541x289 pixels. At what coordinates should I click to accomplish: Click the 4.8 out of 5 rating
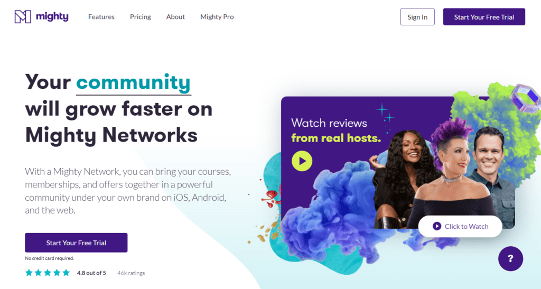pos(91,273)
